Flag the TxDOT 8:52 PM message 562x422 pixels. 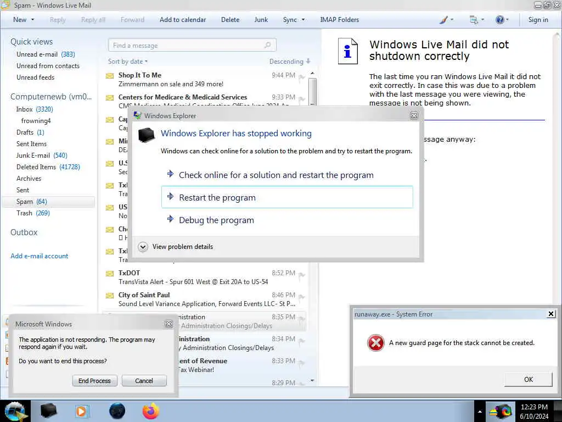tap(302, 275)
